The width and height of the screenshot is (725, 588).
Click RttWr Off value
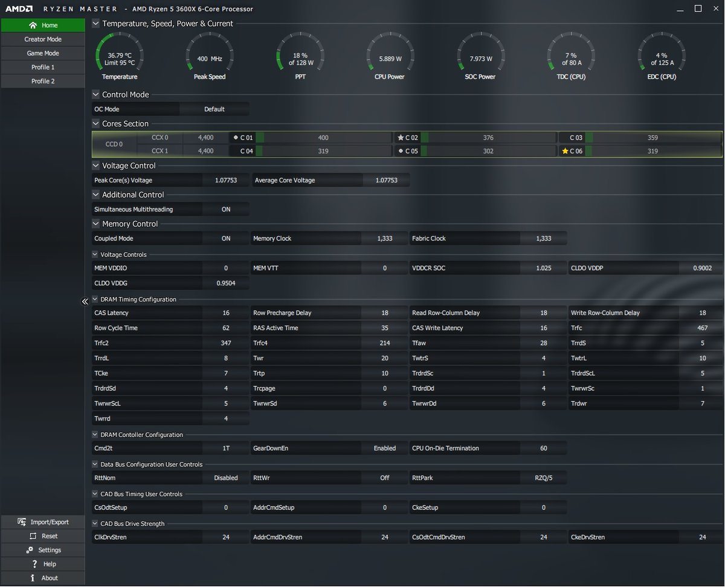(385, 478)
